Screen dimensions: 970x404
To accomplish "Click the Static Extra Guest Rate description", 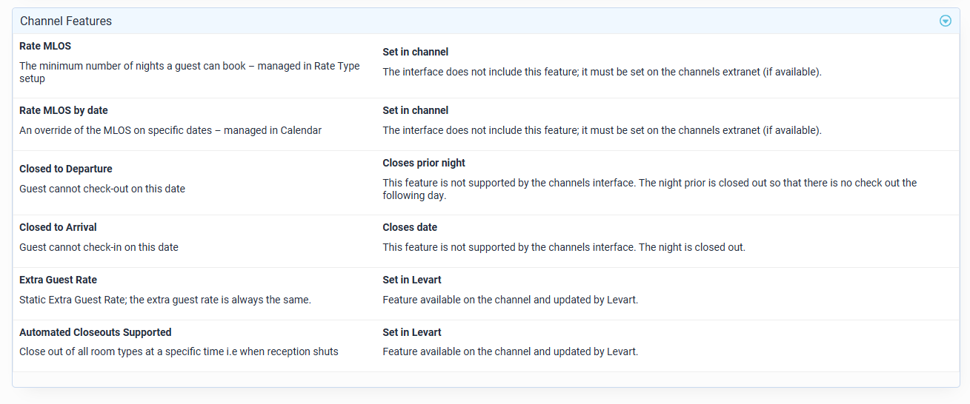I will 165,300.
